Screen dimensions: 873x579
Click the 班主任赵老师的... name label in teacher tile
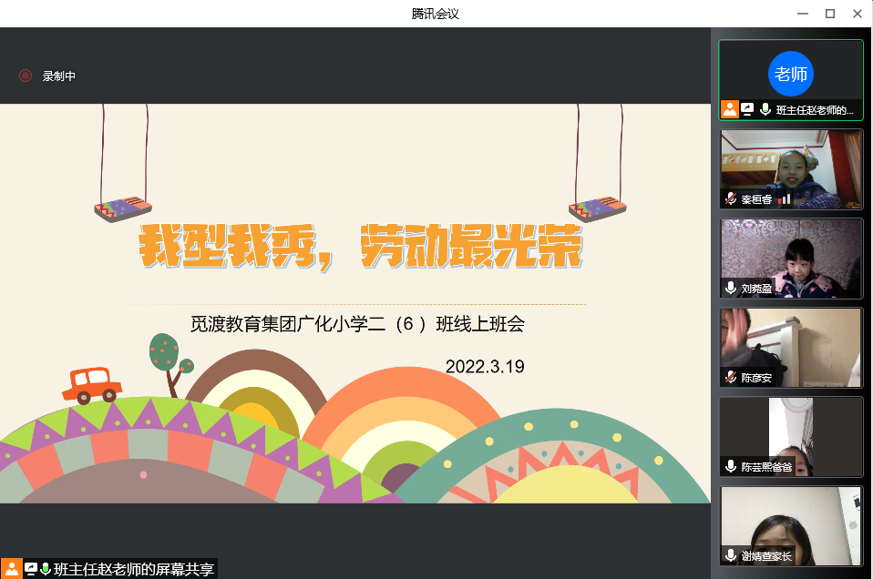pos(815,110)
